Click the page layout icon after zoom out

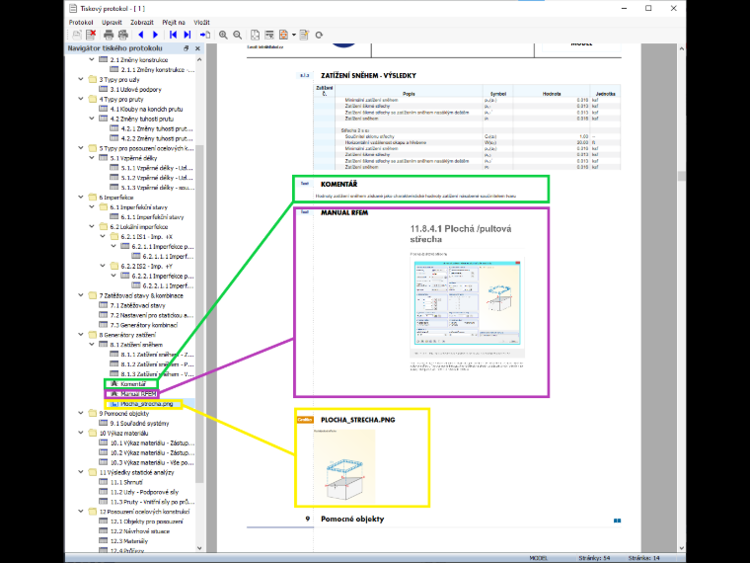pos(255,35)
